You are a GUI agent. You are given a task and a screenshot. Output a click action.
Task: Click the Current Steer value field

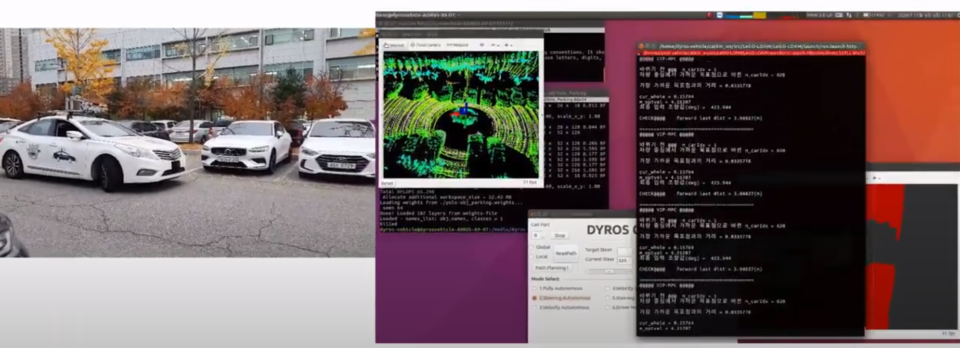pyautogui.click(x=624, y=260)
